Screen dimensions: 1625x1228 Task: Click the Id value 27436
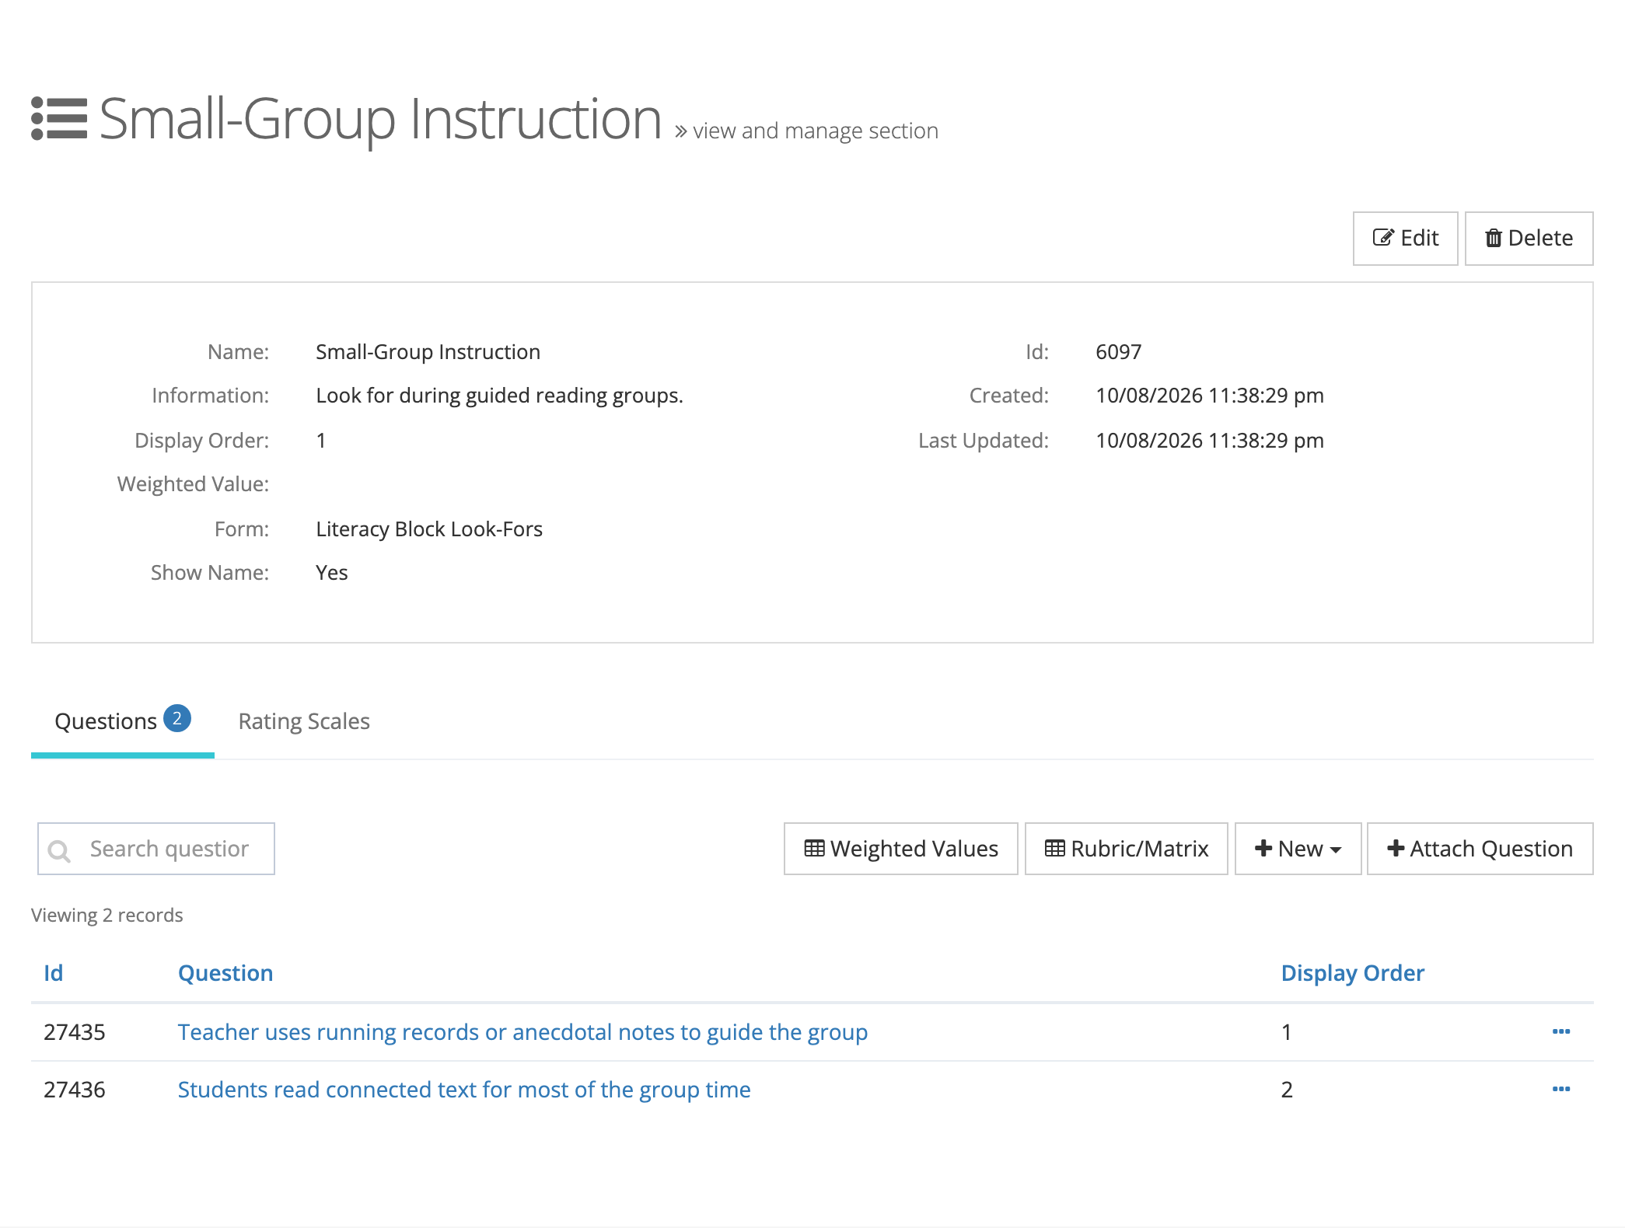(x=74, y=1090)
